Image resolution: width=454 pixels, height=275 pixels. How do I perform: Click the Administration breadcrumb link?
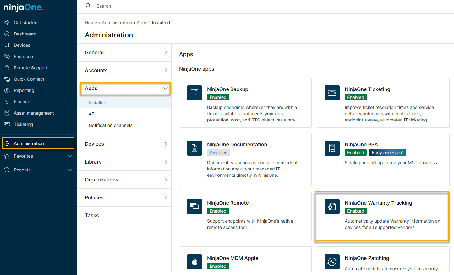coord(117,23)
